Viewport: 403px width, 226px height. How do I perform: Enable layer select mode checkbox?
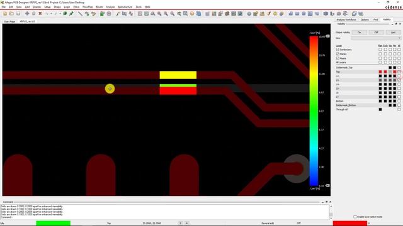355,217
